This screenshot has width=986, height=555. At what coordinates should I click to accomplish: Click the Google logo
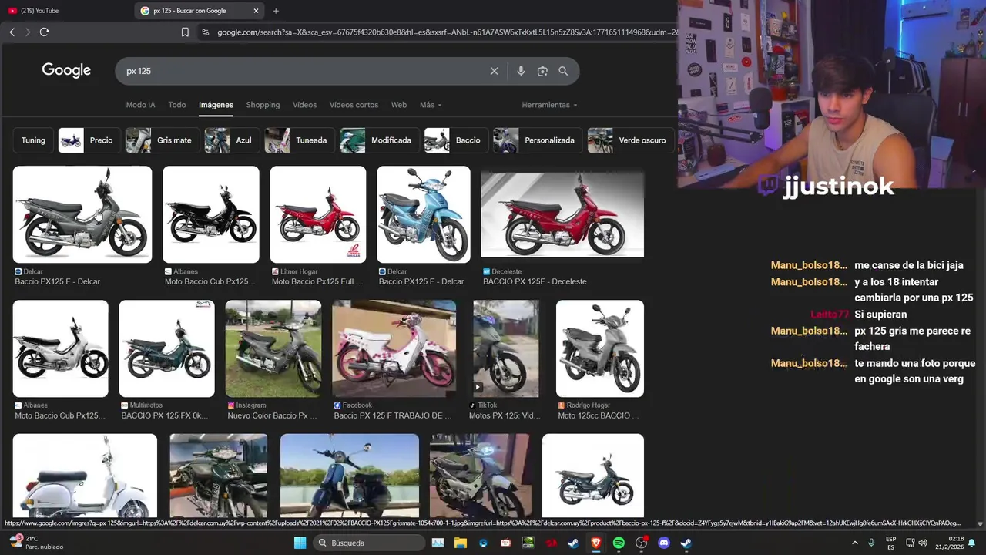[66, 70]
